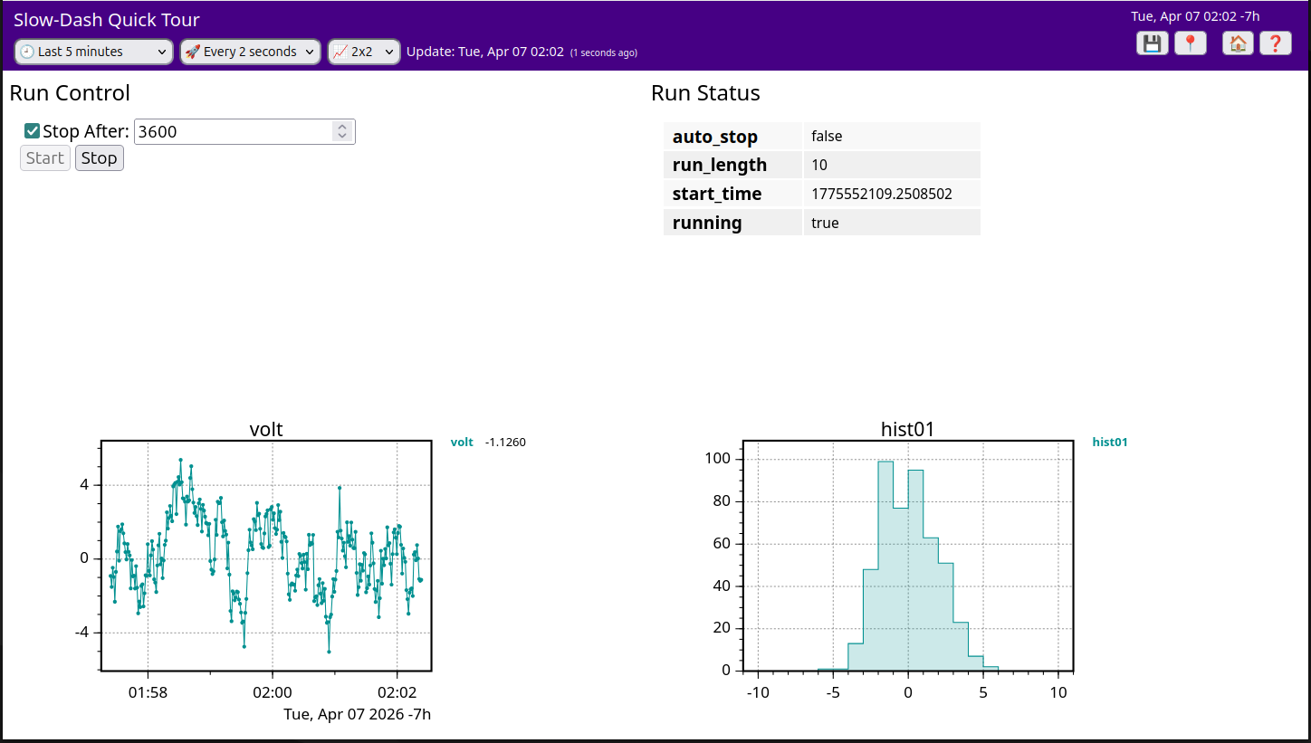Click the floppy disk save icon

1152,43
